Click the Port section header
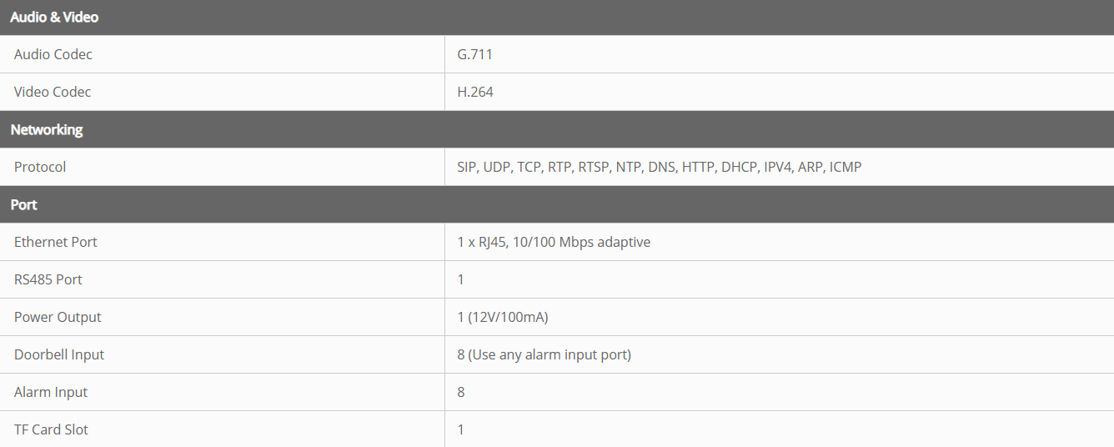 [x=24, y=204]
